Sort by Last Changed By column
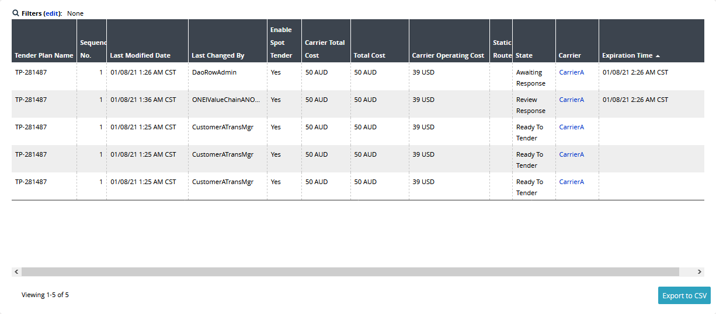Screen dimensions: 716x314 [218, 55]
